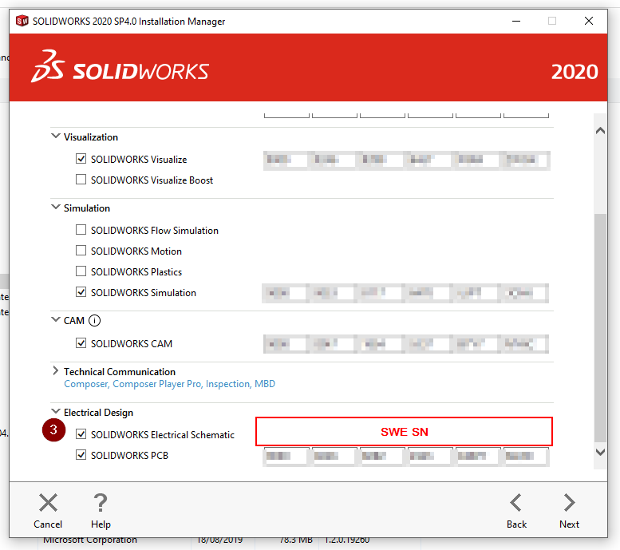Collapse the Simulation section
This screenshot has width=620, height=550.
(x=56, y=208)
